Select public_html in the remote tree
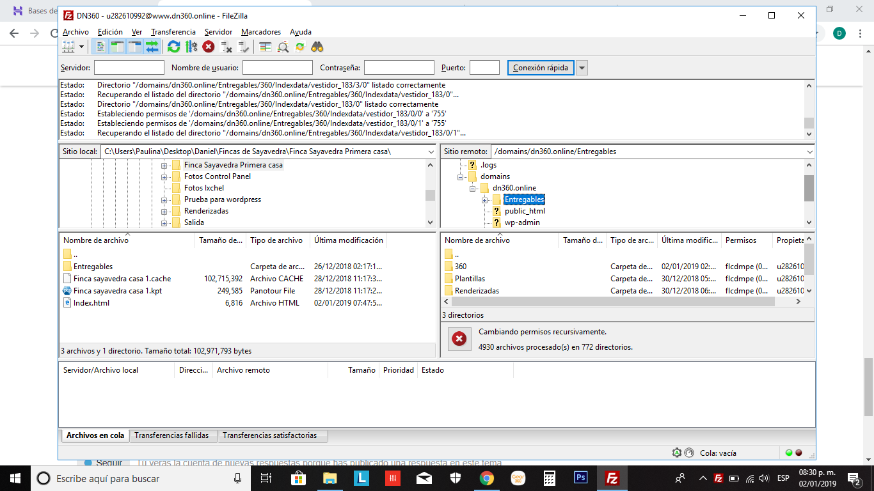The width and height of the screenshot is (874, 491). click(525, 211)
